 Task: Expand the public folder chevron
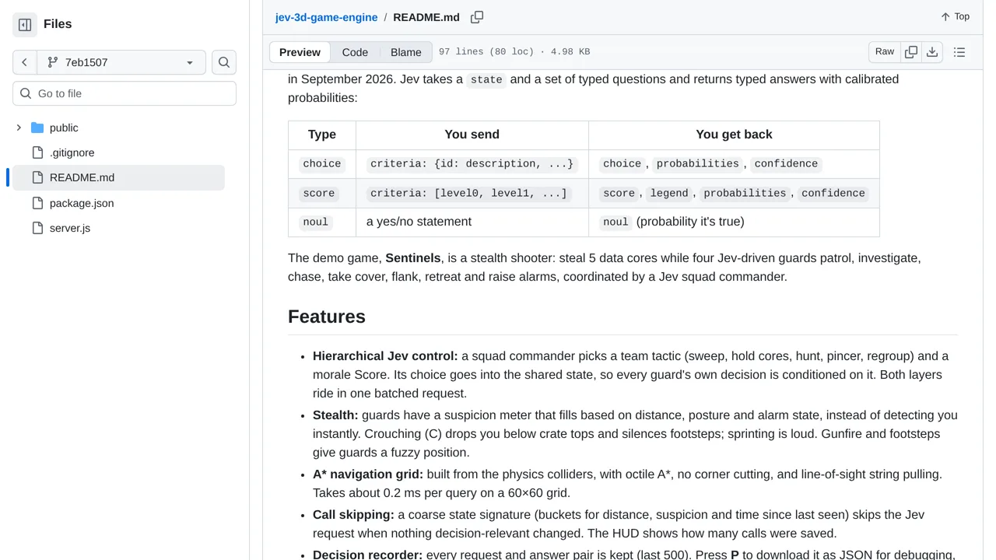[19, 128]
